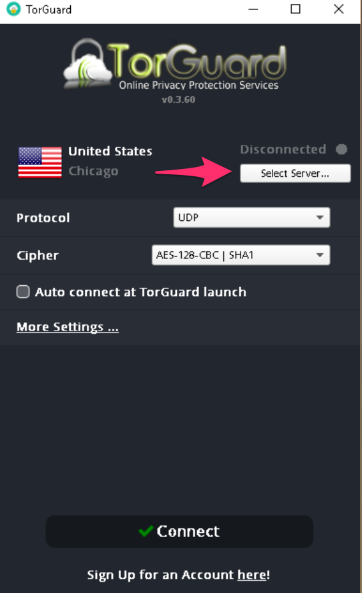This screenshot has width=362, height=593.
Task: Expand the Cipher AES-128-CBC dropdown
Action: [x=240, y=255]
